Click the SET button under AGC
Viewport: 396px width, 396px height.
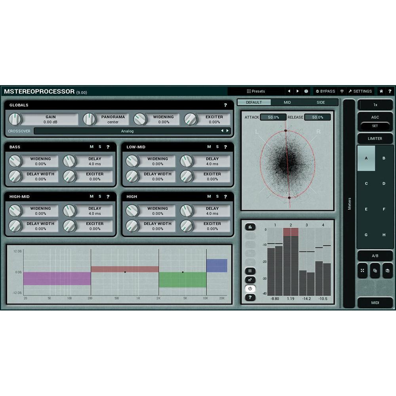[375, 126]
